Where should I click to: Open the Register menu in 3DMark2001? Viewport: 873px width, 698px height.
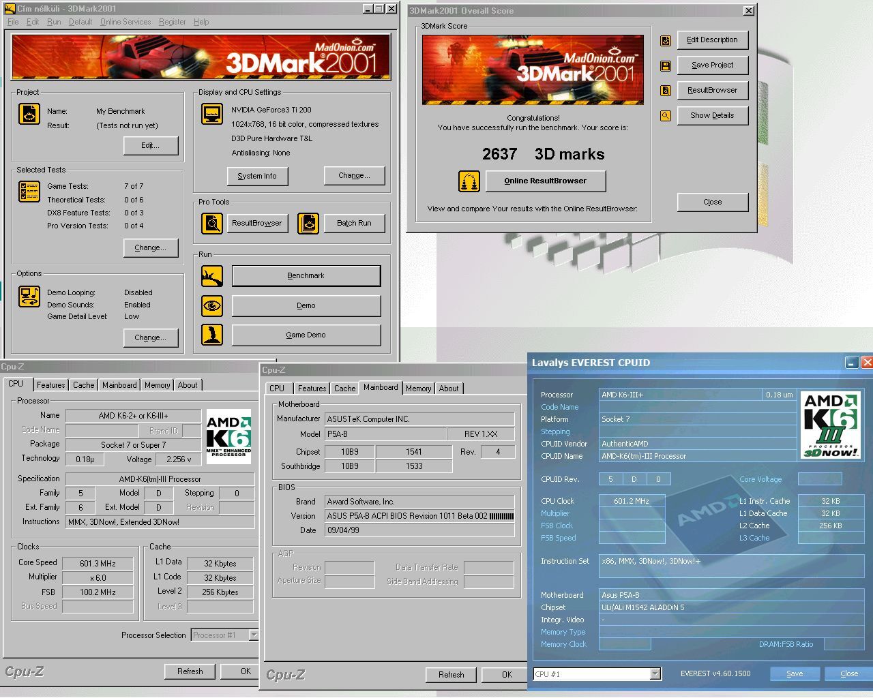tap(173, 22)
